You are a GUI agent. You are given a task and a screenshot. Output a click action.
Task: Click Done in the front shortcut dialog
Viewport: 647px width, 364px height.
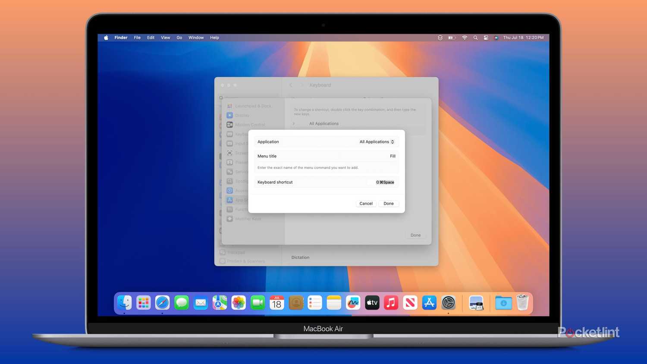(389, 204)
